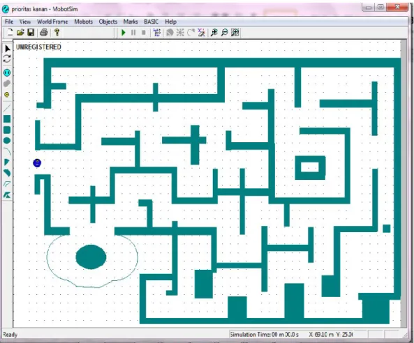Click the gray capsule-shaped tool icon
414x343 pixels.
coord(7,84)
